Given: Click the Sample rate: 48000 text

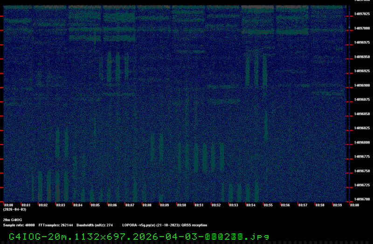Looking at the screenshot, I should point(19,225).
